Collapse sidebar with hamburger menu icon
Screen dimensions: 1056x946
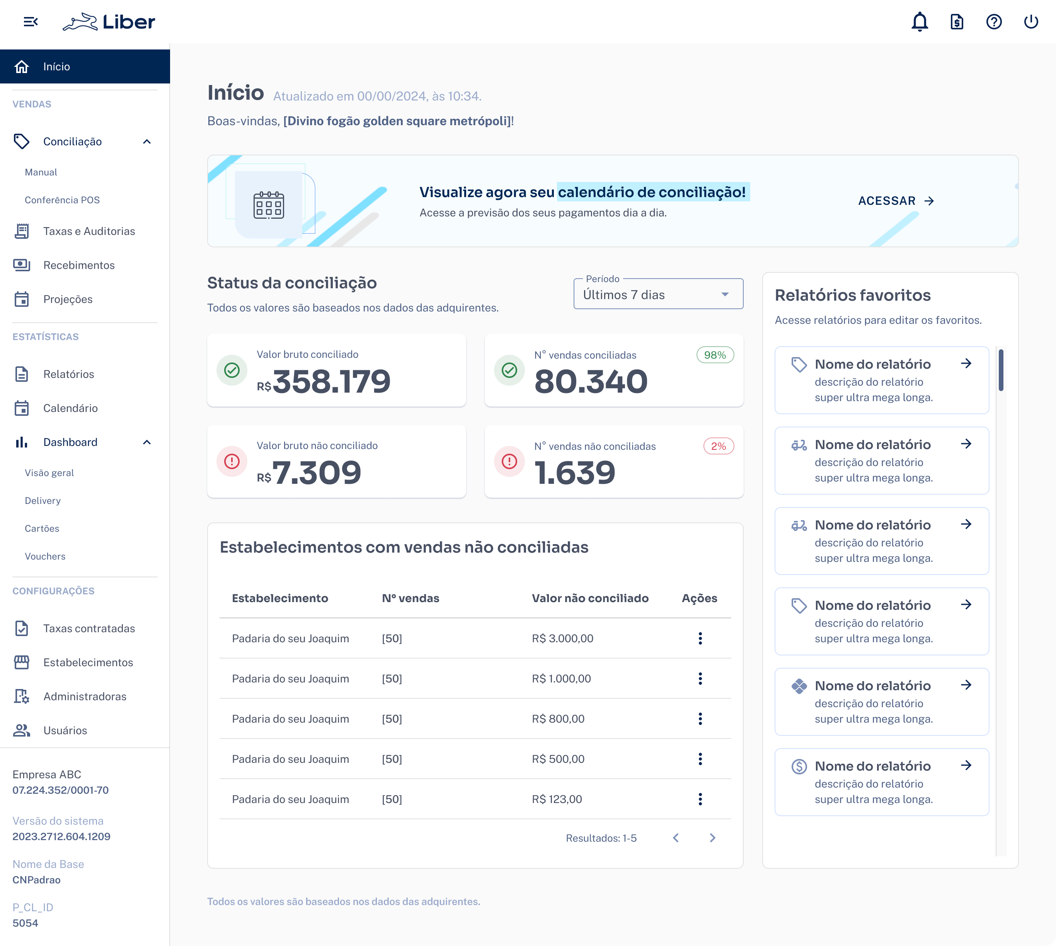(x=31, y=22)
